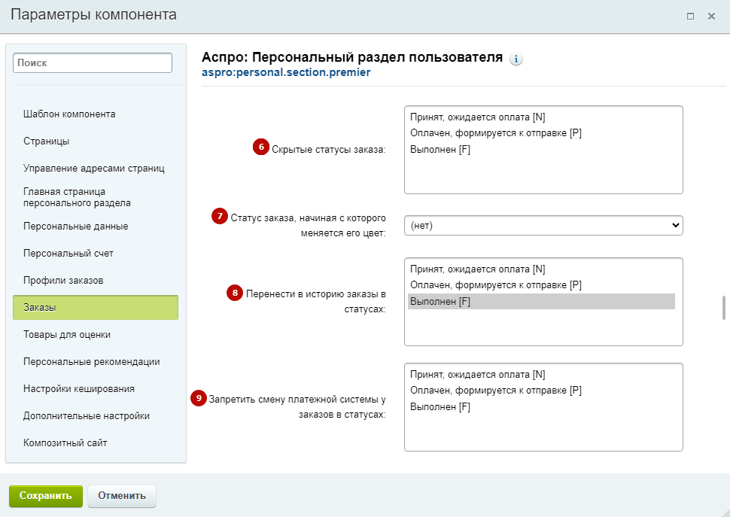This screenshot has width=730, height=517.
Task: Click the vertical scrollbar thumb
Action: 724,307
